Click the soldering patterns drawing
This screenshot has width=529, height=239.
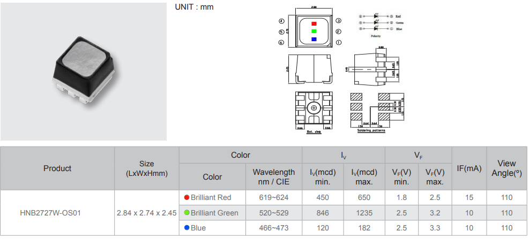(x=370, y=111)
